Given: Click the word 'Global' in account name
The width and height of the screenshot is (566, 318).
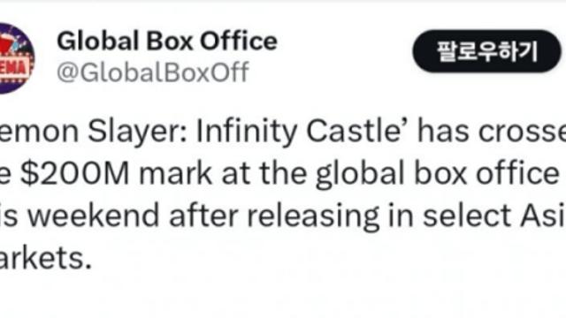Looking at the screenshot, I should tap(98, 41).
